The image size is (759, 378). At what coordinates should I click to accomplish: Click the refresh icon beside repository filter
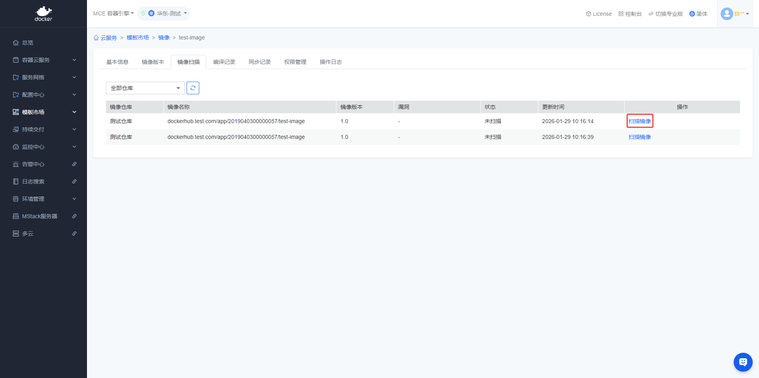coord(193,88)
